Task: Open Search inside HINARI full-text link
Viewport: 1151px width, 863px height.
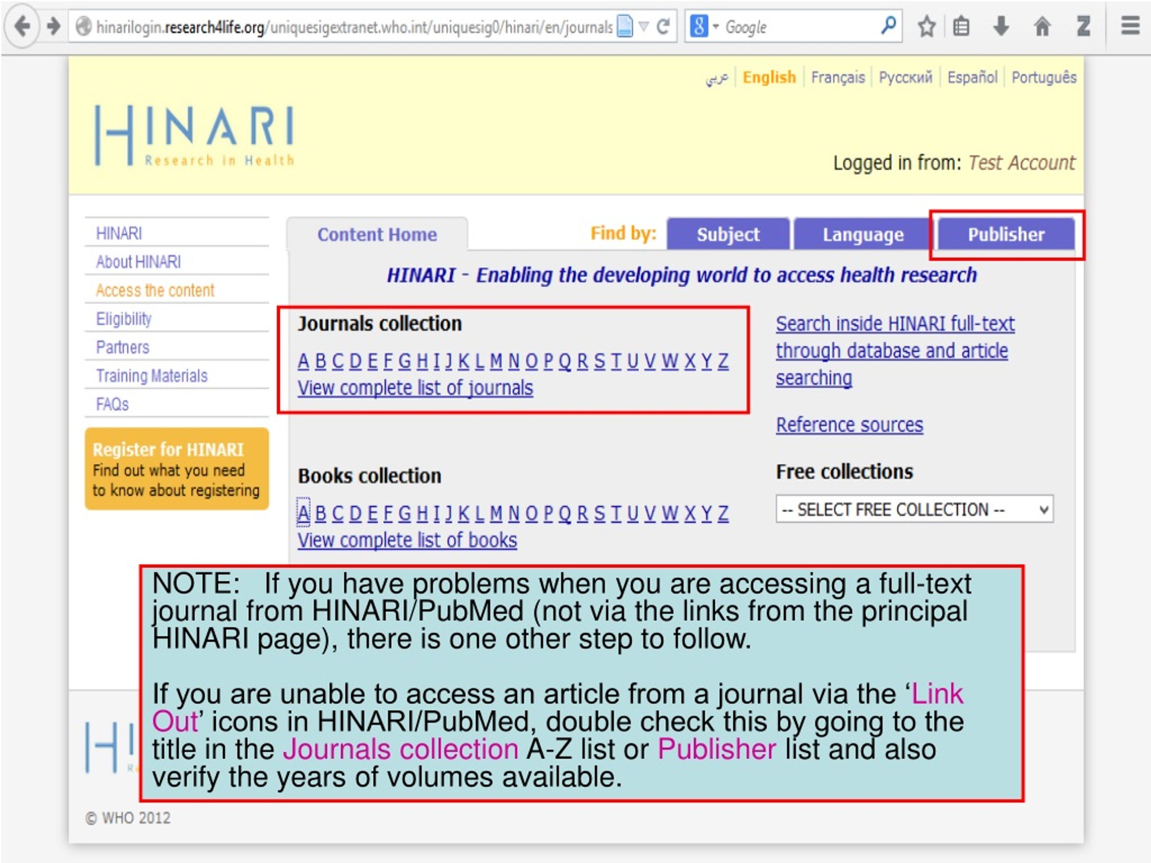Action: (895, 351)
